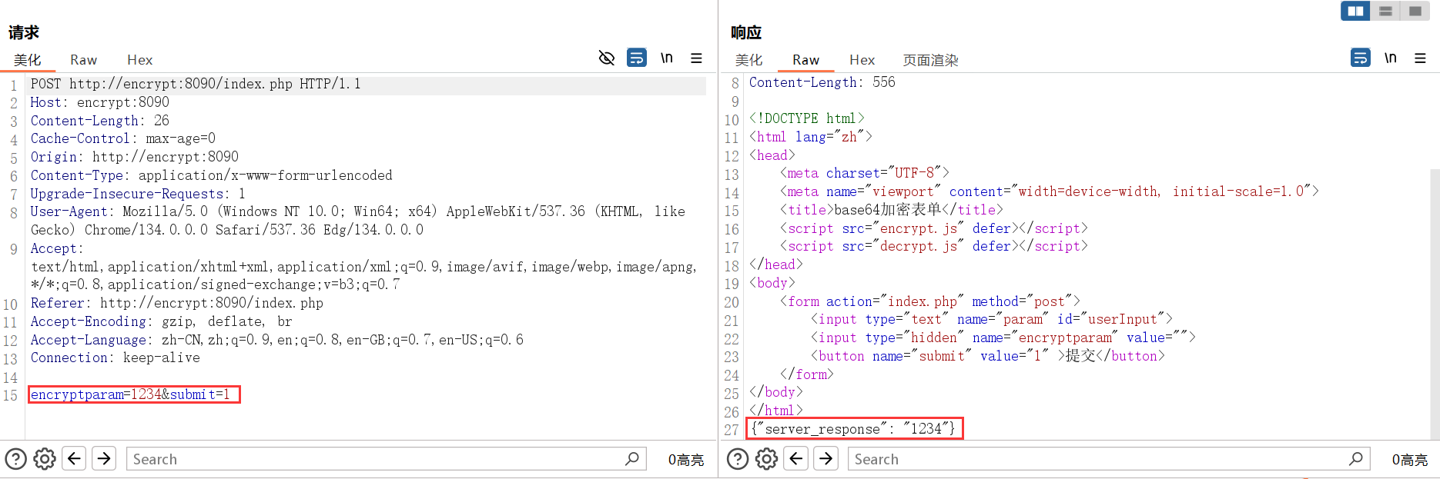Click the Cache-Control: max-age=0 header
The height and width of the screenshot is (479, 1440).
[122, 138]
